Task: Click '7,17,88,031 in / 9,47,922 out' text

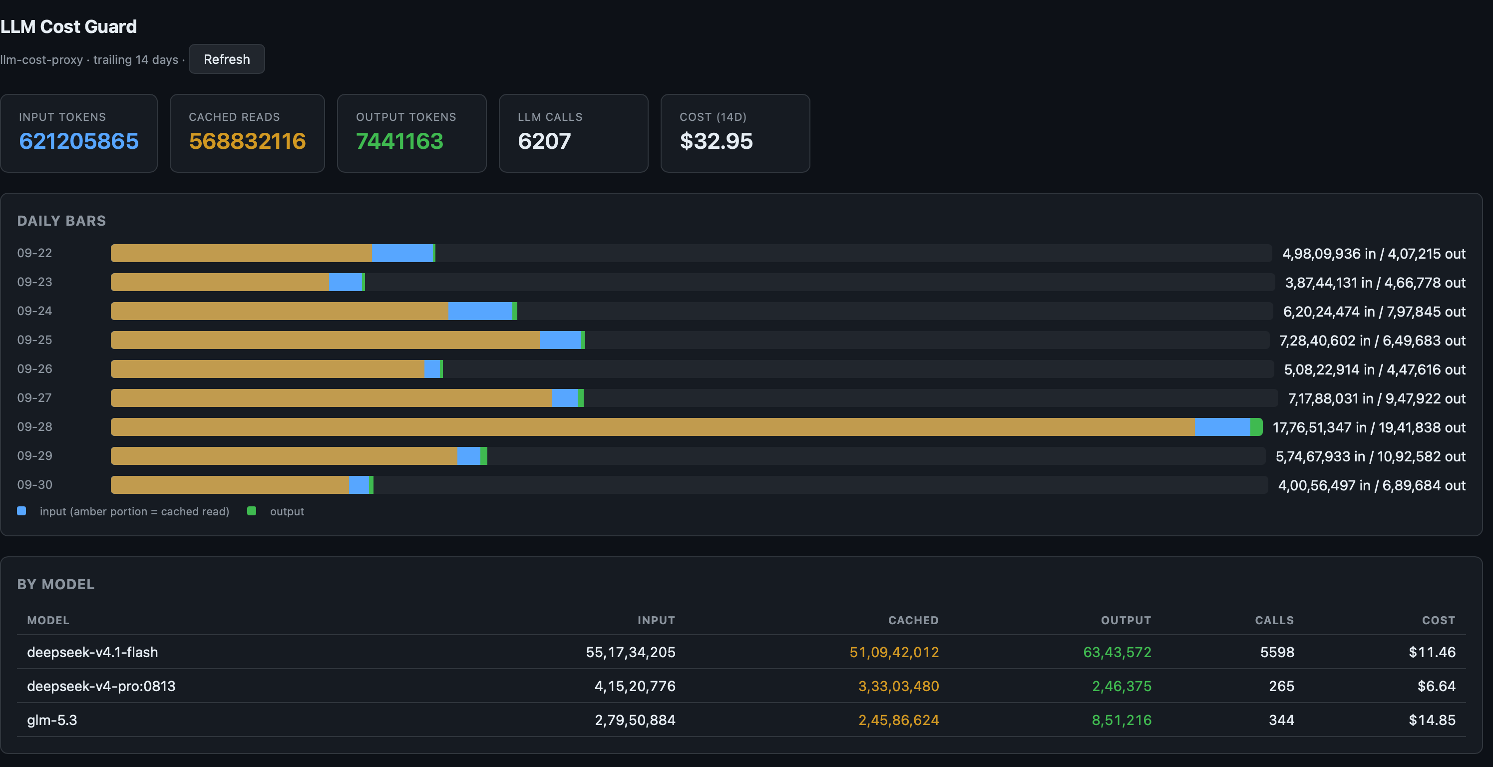Action: pos(1377,399)
